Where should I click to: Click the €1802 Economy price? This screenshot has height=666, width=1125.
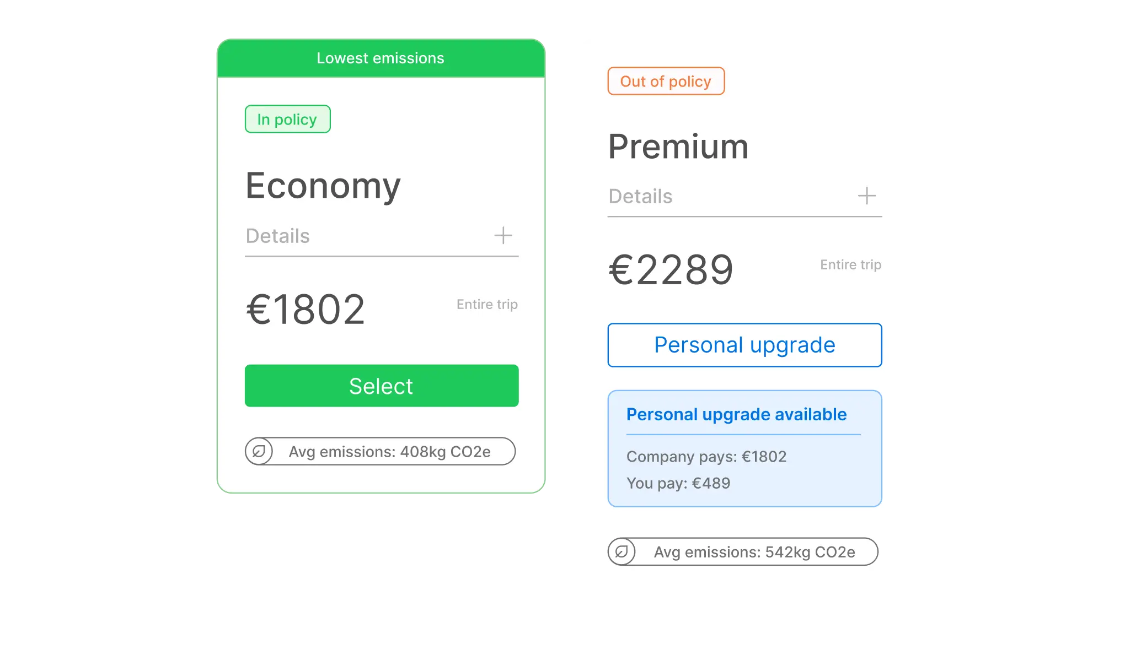click(x=306, y=309)
